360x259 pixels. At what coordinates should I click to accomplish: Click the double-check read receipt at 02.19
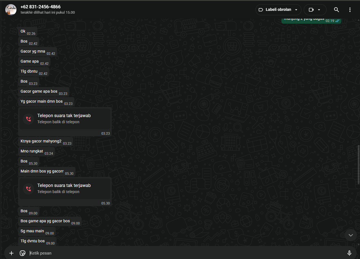coord(337,21)
